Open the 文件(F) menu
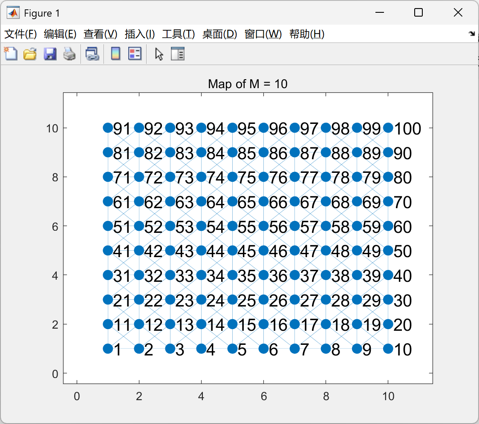 (x=20, y=34)
